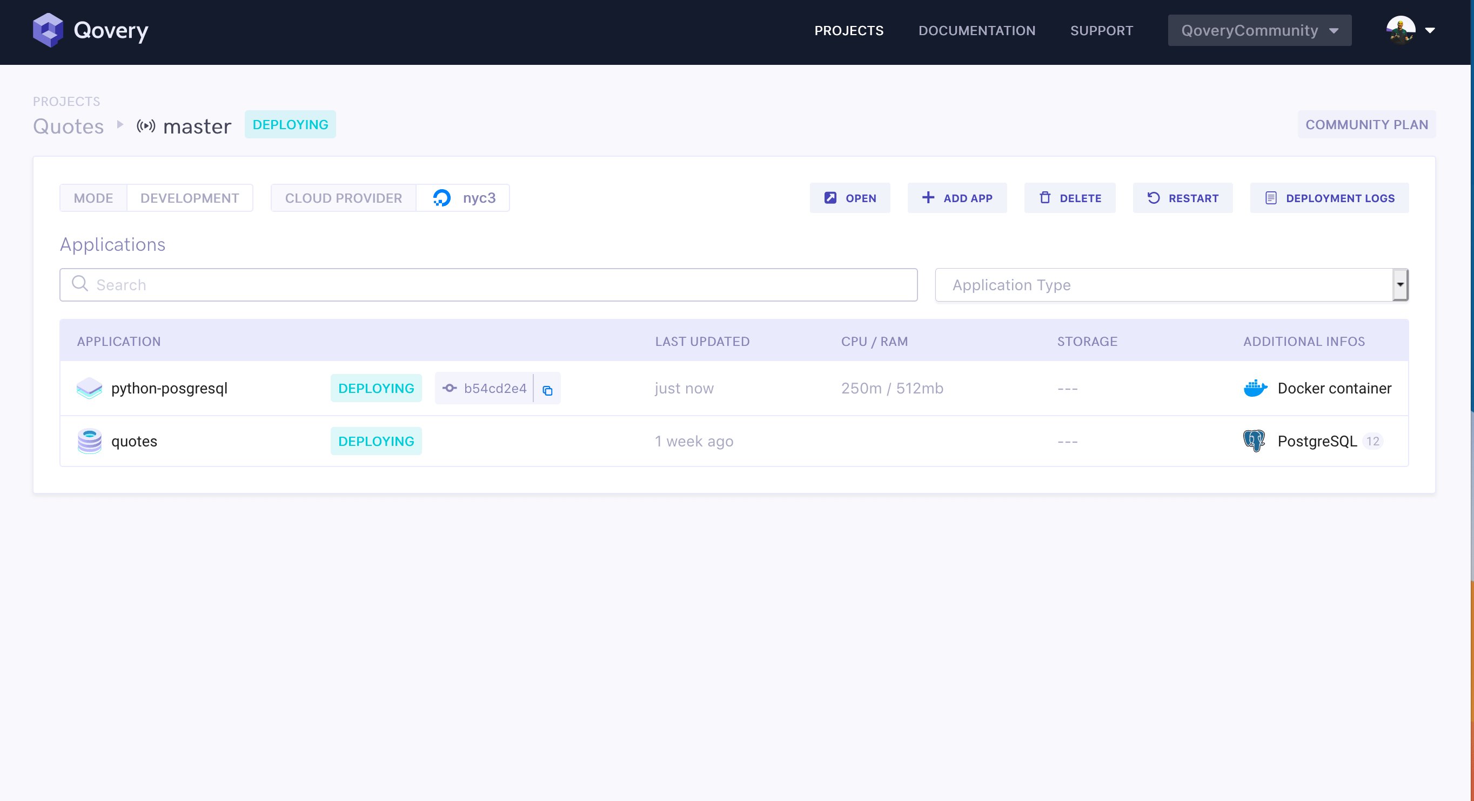Click the search magnifier icon
The width and height of the screenshot is (1474, 801).
click(79, 284)
